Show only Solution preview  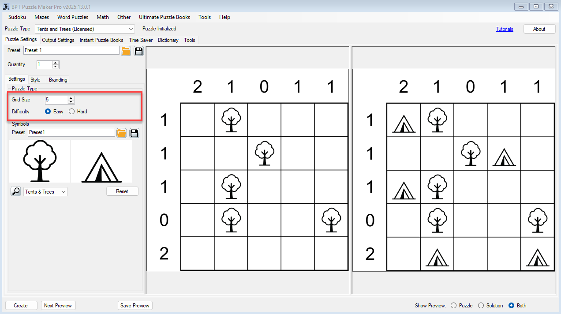point(481,306)
